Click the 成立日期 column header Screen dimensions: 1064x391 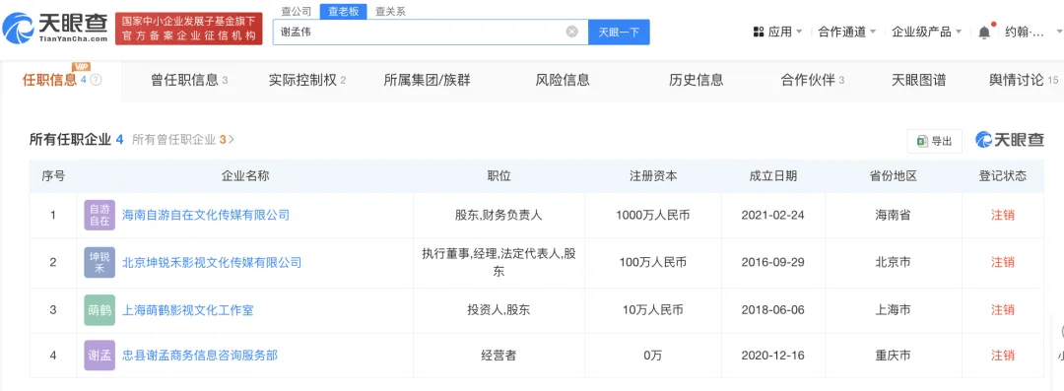[x=773, y=176]
